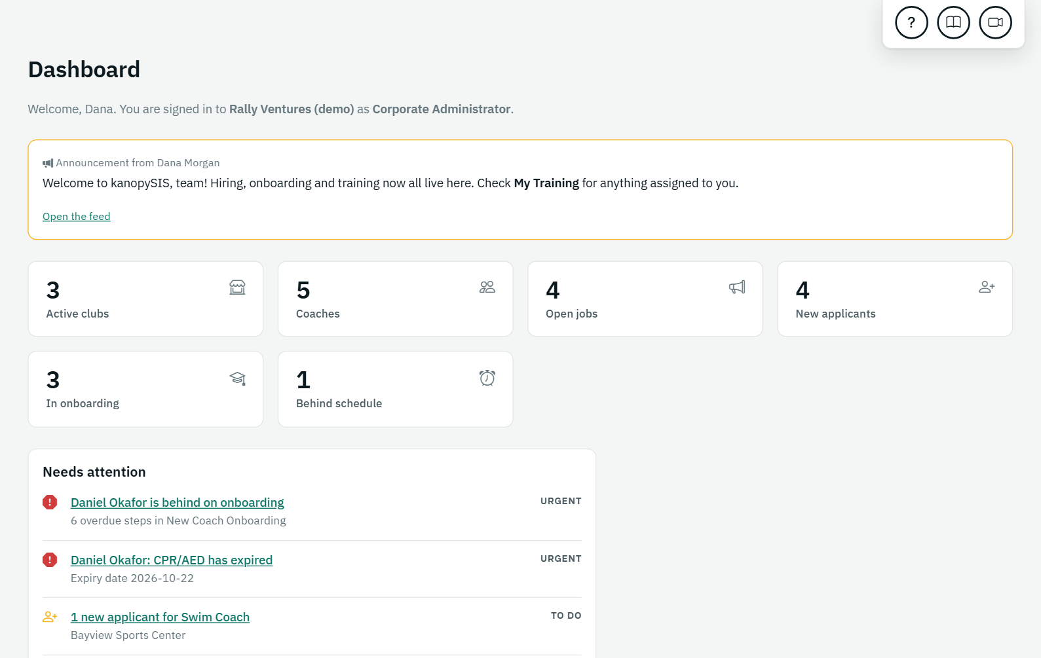Open Daniel Okafor is behind on onboarding

coord(177,503)
